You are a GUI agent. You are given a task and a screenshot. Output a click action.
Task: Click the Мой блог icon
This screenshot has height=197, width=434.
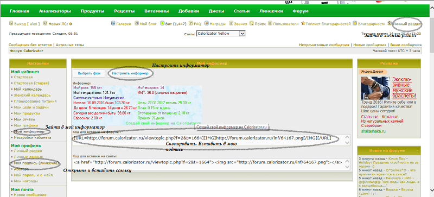click(x=137, y=23)
